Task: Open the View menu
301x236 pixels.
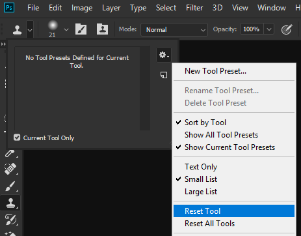Action: 240,8
